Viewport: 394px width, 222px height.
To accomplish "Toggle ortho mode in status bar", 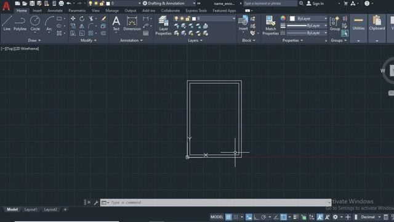I will pos(256,217).
